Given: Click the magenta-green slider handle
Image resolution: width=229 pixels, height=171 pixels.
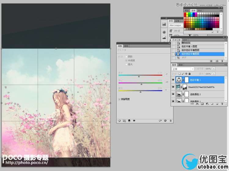Looking at the screenshot, I should 141,84.
